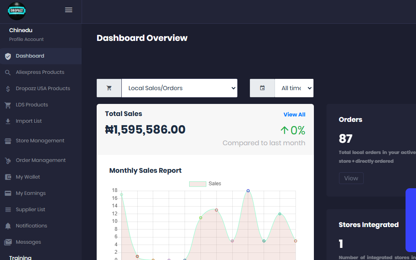Toggle the hamburger sidebar menu
Viewport: 416px width, 260px height.
click(x=69, y=10)
